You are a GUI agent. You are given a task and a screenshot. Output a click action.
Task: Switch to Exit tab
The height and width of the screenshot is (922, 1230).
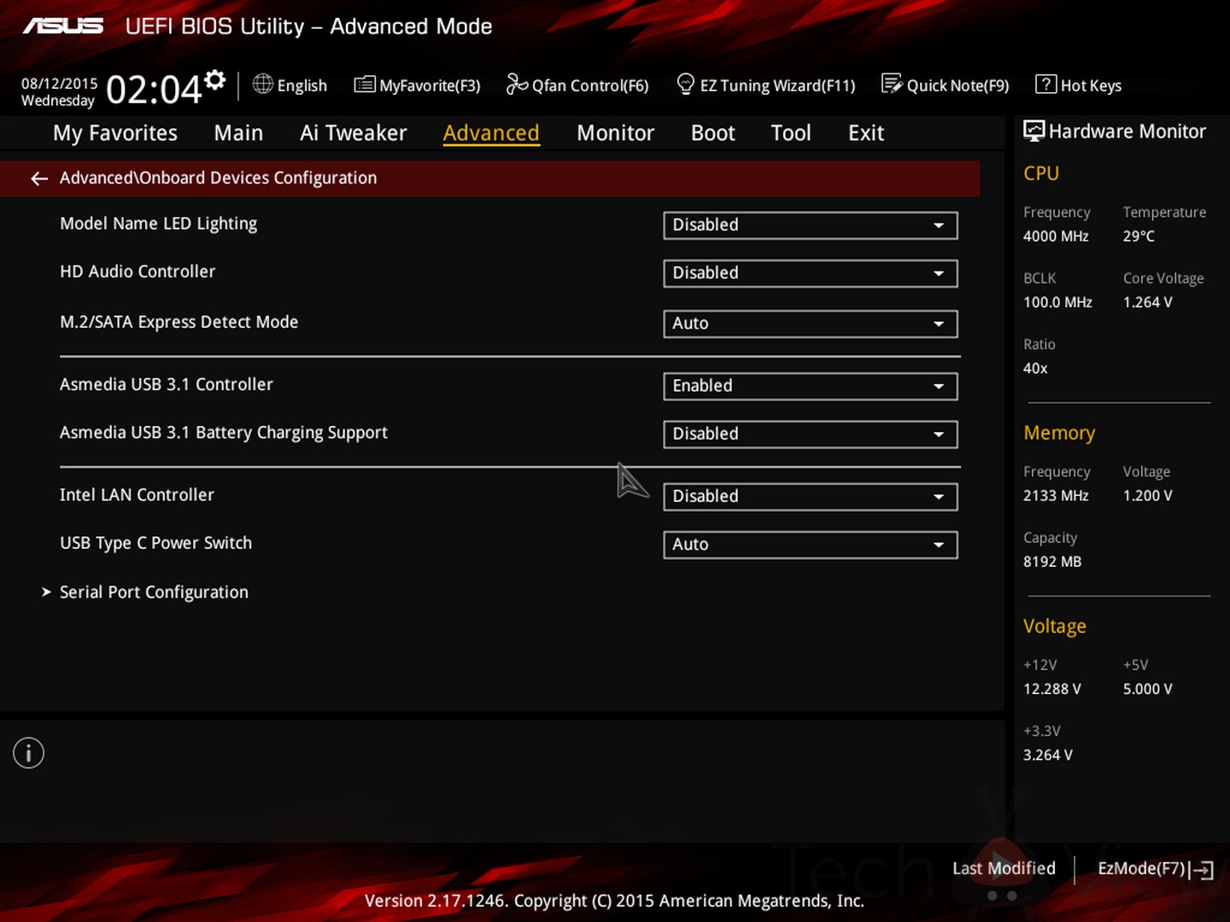pos(866,133)
